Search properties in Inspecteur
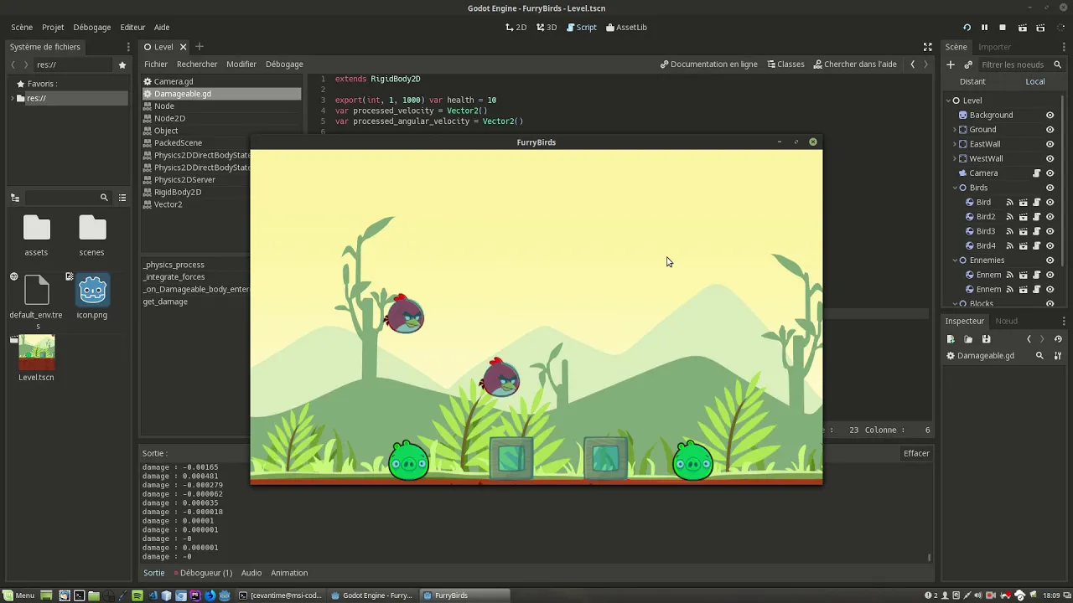 (1039, 356)
